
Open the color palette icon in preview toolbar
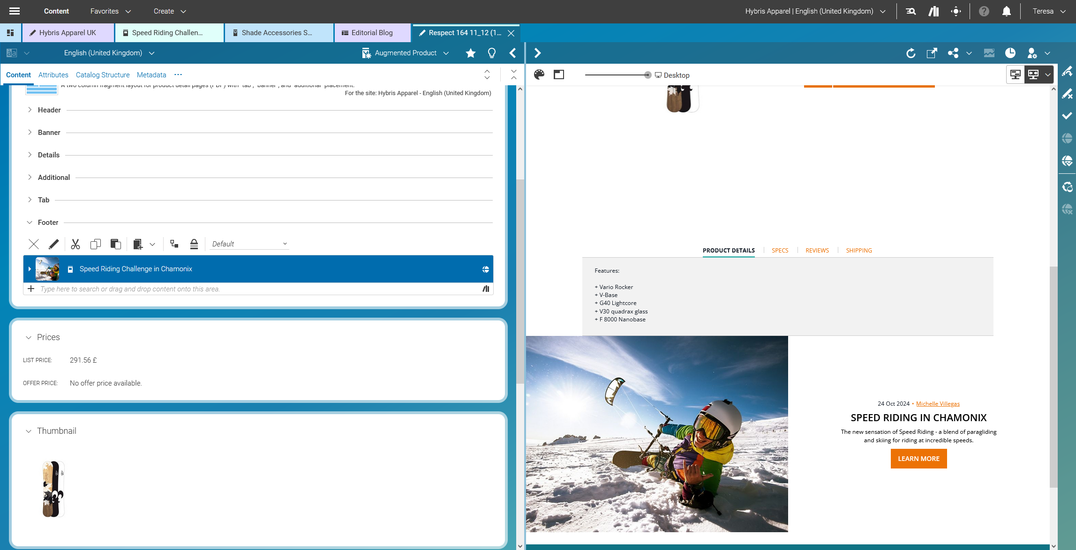coord(539,74)
